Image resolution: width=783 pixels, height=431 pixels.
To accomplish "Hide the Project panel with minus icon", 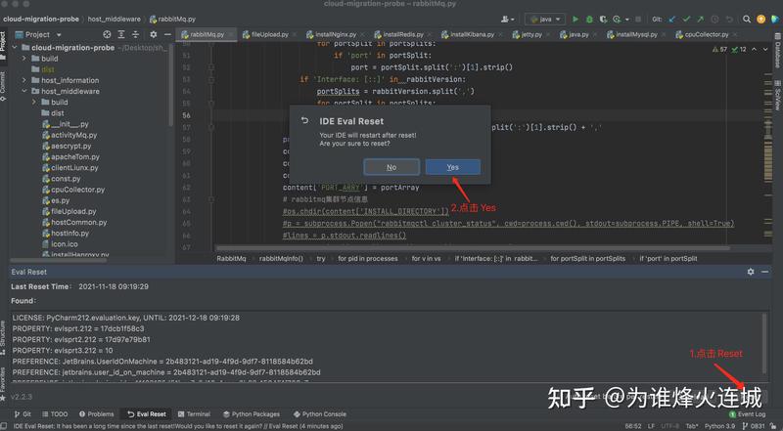I will (x=167, y=34).
